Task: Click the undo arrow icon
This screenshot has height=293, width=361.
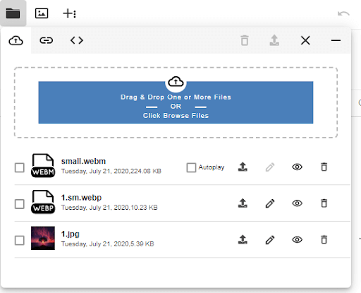Action: coord(343,13)
